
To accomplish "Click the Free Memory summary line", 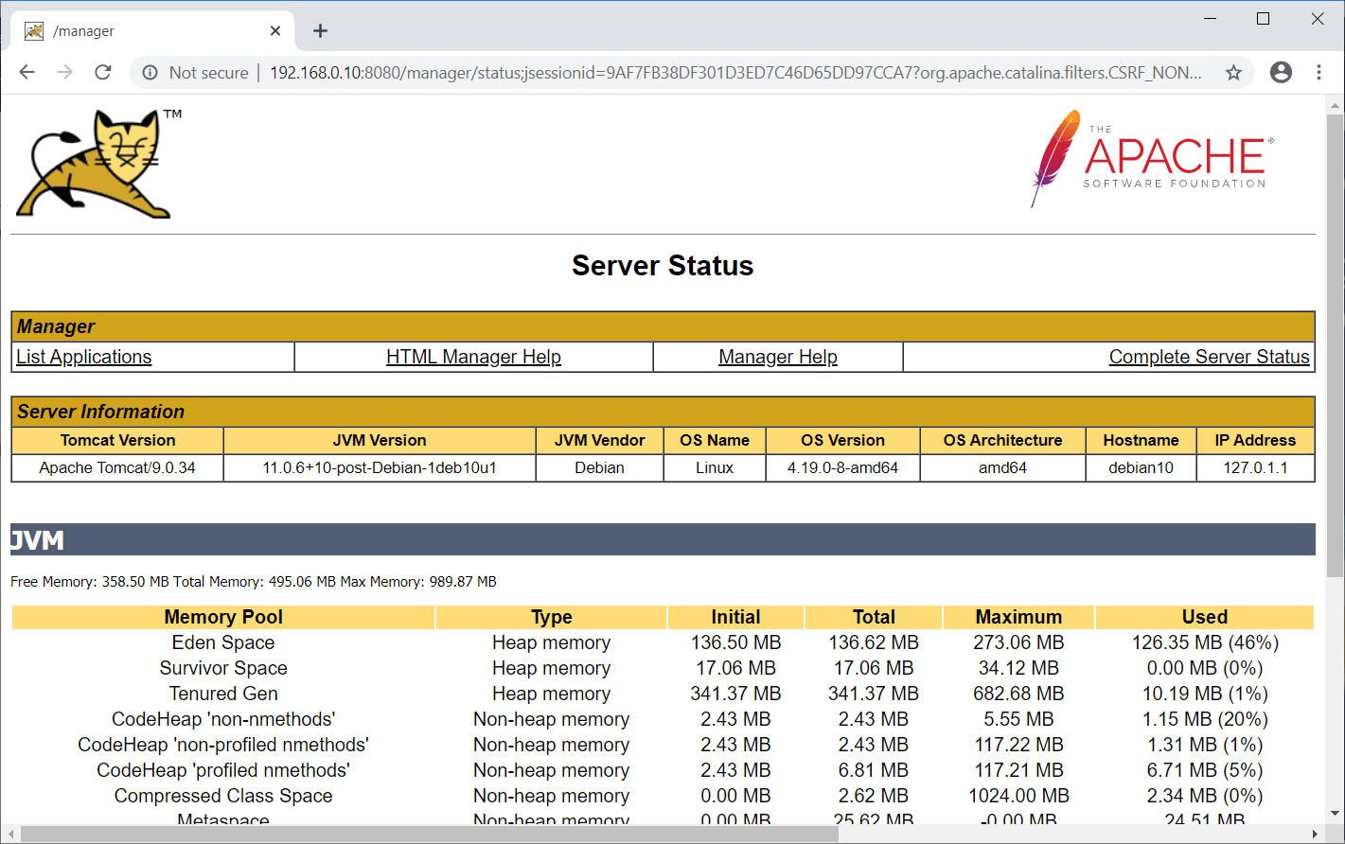I will pos(254,582).
